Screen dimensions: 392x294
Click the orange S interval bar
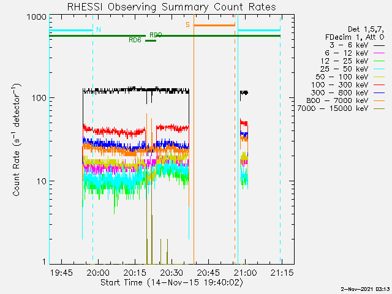214,25
